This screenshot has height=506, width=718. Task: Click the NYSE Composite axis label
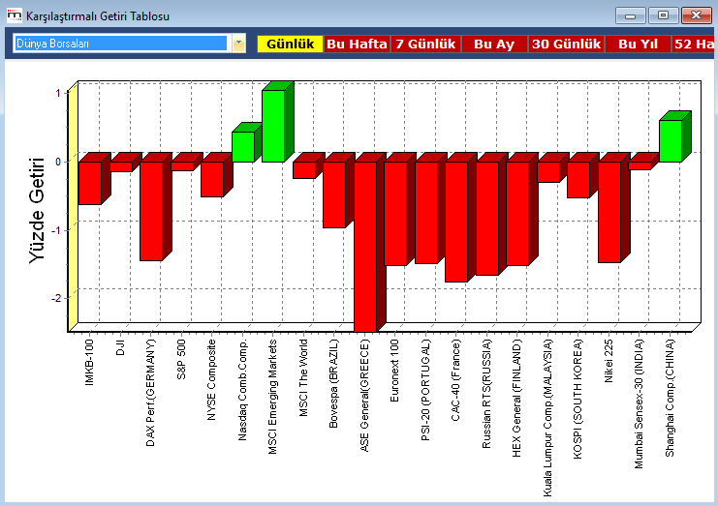[x=211, y=379]
